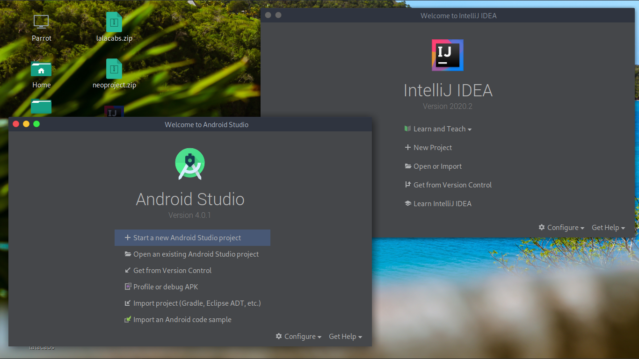The height and width of the screenshot is (359, 639).
Task: Select Profile or debug APK
Action: 166,287
